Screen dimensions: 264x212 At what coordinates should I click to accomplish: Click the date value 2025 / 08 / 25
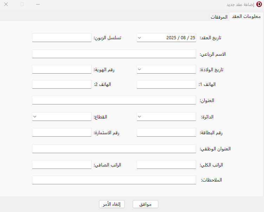pos(181,38)
